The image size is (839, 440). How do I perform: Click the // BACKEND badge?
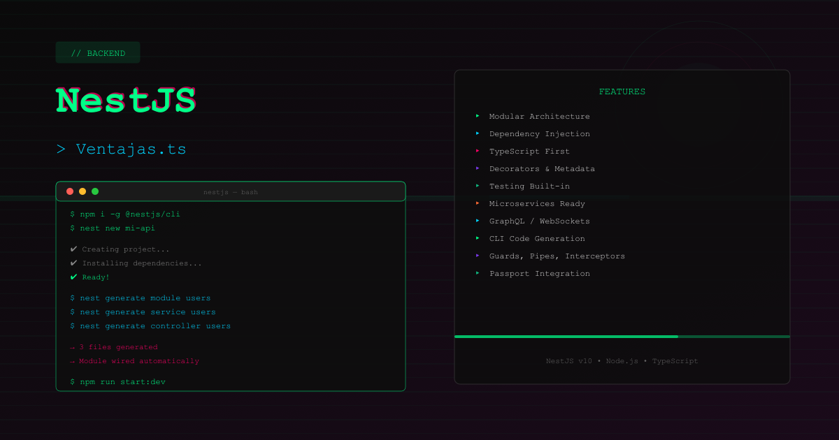click(98, 53)
